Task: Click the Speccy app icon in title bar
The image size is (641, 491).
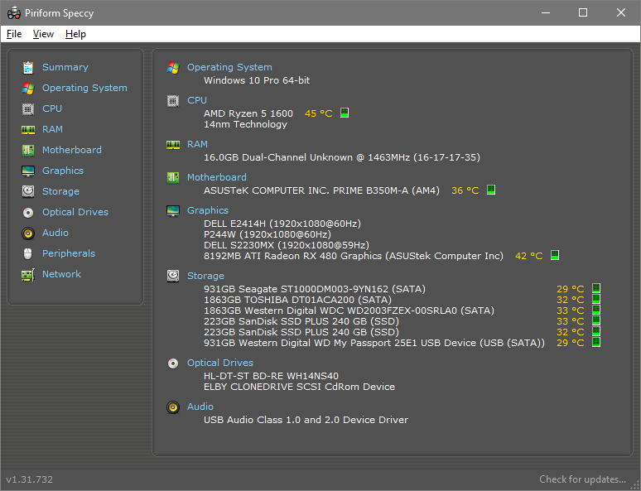Action: 14,13
